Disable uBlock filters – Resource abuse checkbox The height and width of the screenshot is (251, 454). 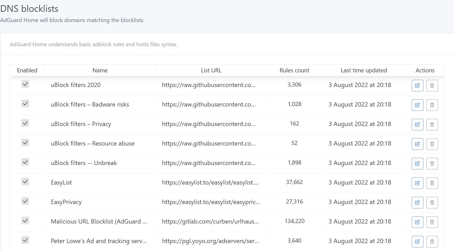(x=25, y=142)
